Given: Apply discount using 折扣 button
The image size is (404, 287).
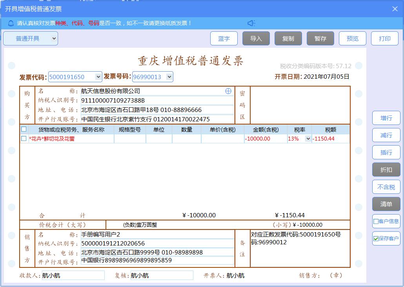Looking at the screenshot, I should pos(386,170).
